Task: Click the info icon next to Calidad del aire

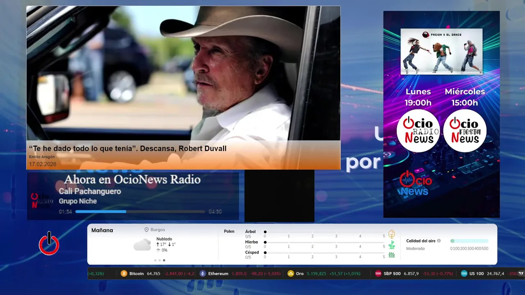Action: coord(439,241)
